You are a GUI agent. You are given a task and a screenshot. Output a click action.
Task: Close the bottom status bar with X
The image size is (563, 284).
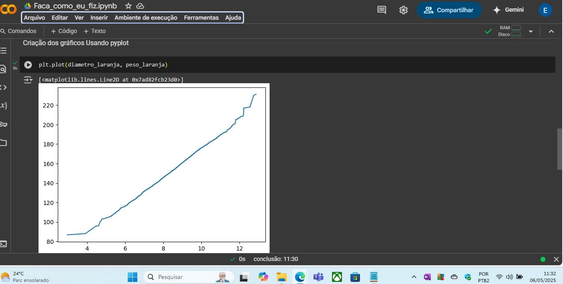click(x=556, y=259)
